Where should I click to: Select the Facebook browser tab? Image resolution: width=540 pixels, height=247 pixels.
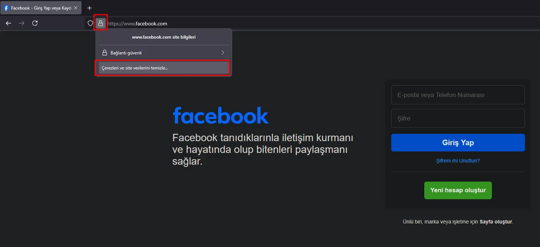point(41,8)
